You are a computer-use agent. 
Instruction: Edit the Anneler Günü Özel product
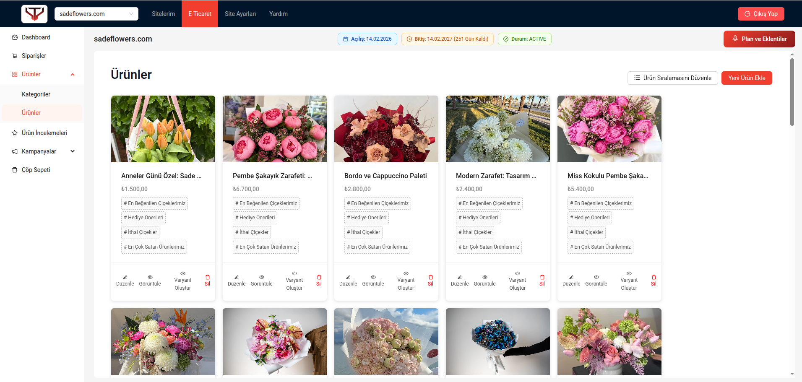[x=125, y=281]
